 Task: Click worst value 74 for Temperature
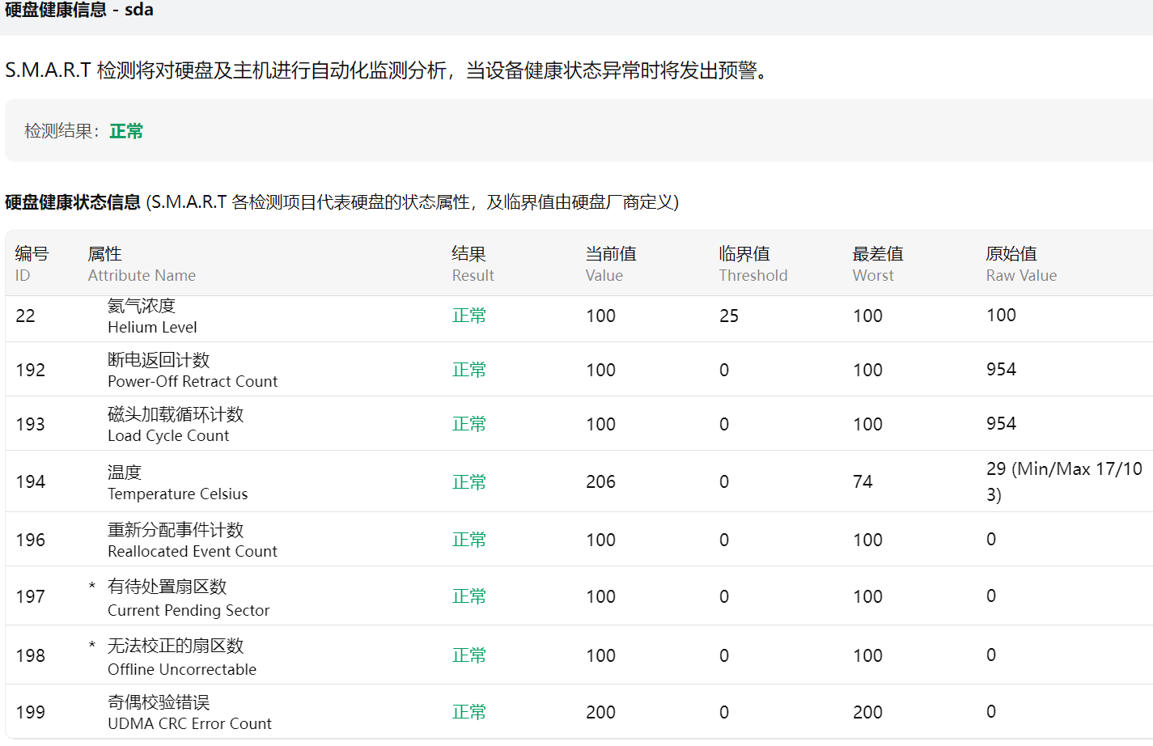863,482
